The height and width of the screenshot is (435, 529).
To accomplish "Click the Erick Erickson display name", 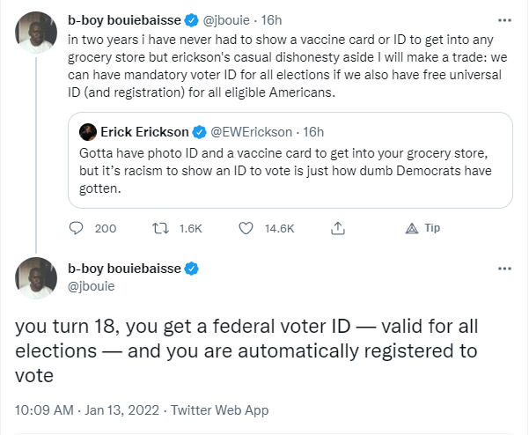I will click(144, 132).
